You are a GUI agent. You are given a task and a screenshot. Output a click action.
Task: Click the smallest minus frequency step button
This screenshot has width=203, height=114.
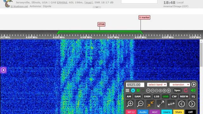click(156, 91)
